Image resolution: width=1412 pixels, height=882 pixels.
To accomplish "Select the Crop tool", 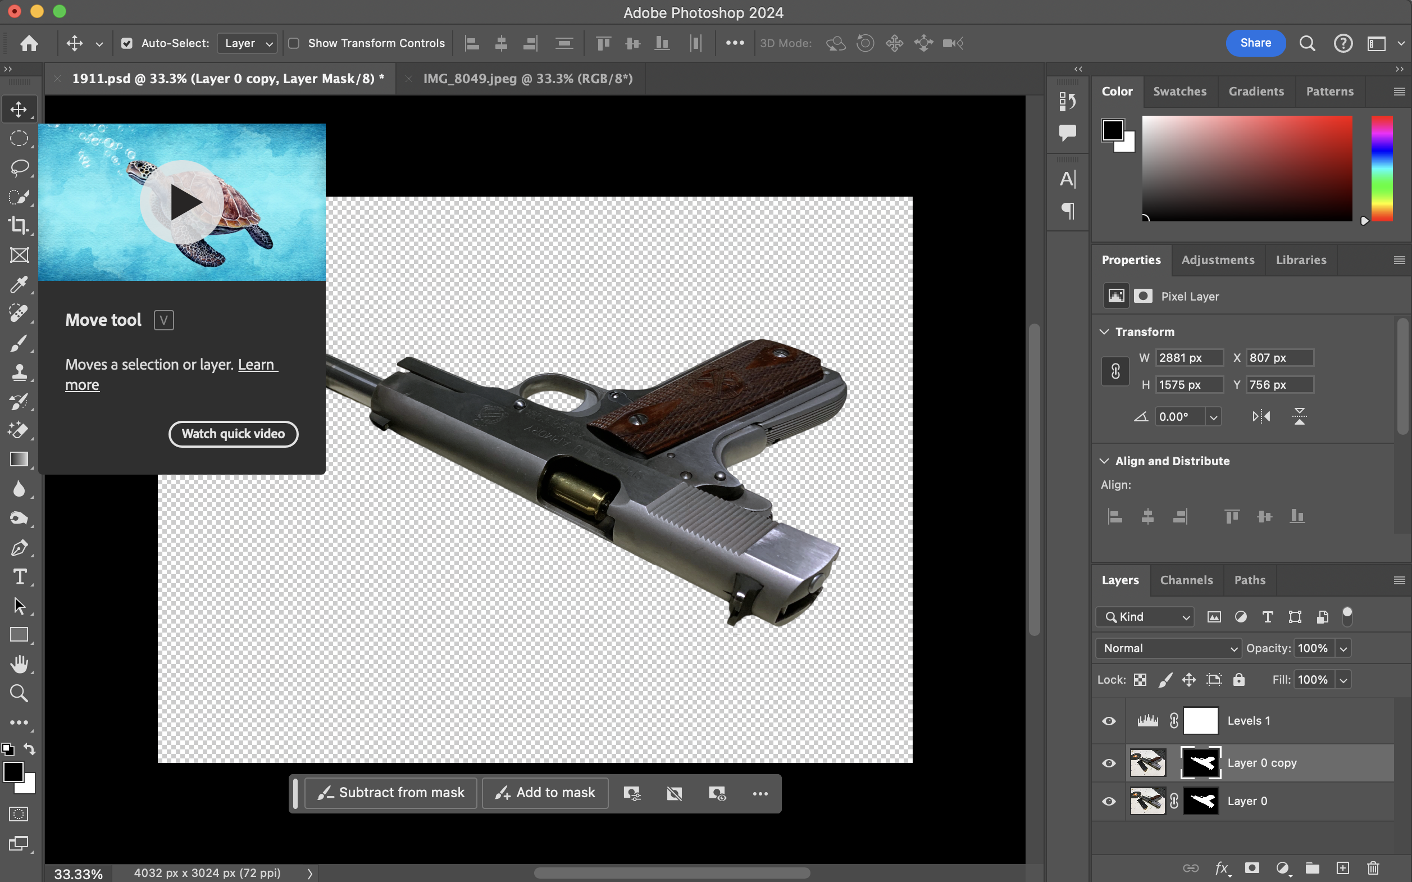I will coord(19,226).
